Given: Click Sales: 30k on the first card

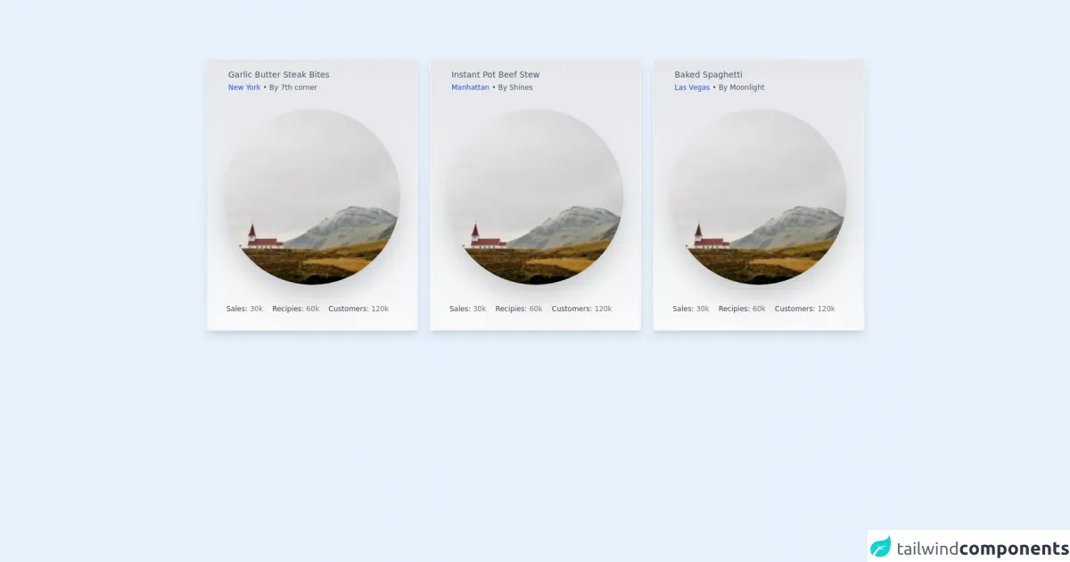Looking at the screenshot, I should (x=244, y=309).
